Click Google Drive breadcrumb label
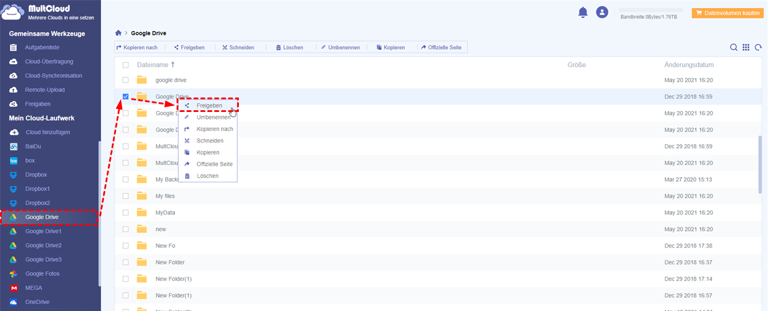Screen dimensions: 768x311 point(148,33)
